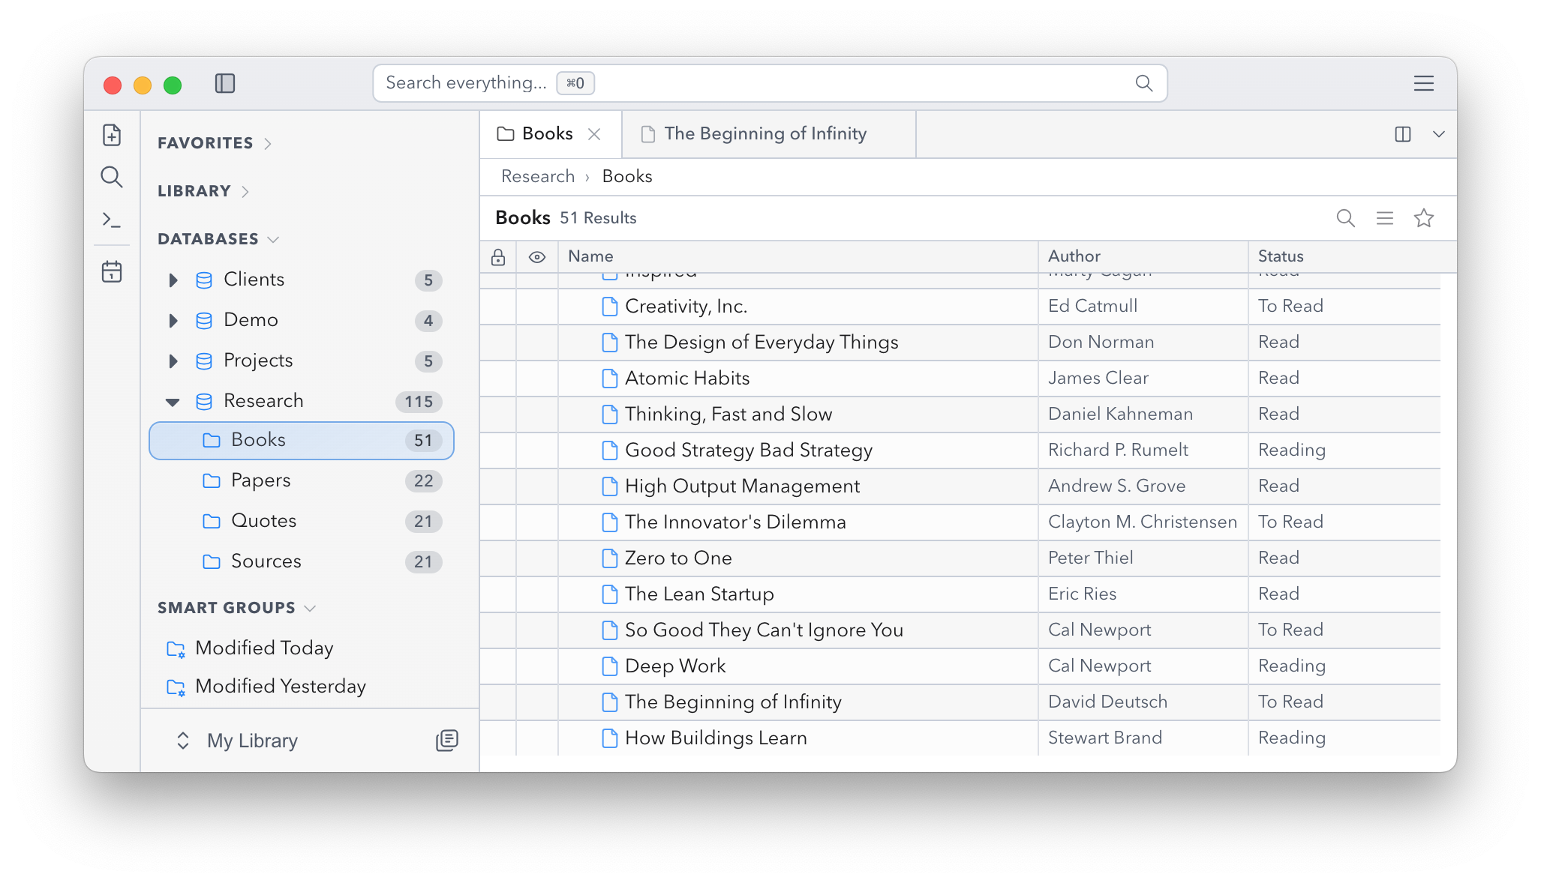This screenshot has height=883, width=1541.
Task: Click the Quotes folder icon
Action: point(212,521)
